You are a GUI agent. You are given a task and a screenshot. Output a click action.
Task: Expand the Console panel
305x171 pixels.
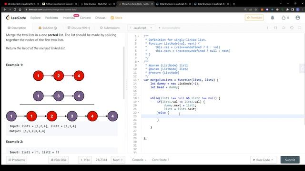point(139,160)
